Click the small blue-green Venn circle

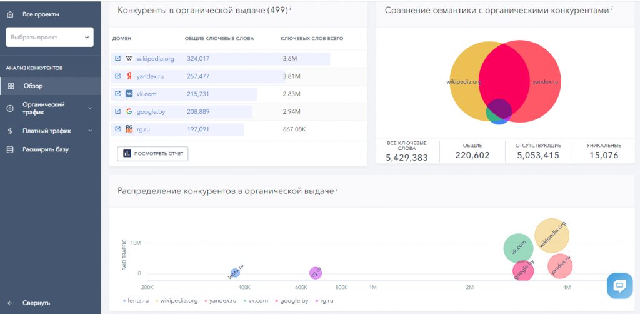[x=499, y=111]
